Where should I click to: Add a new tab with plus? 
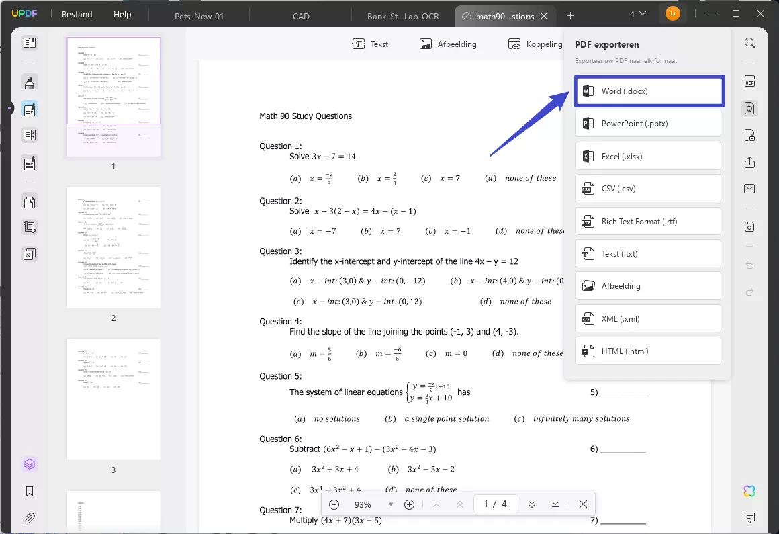click(570, 16)
